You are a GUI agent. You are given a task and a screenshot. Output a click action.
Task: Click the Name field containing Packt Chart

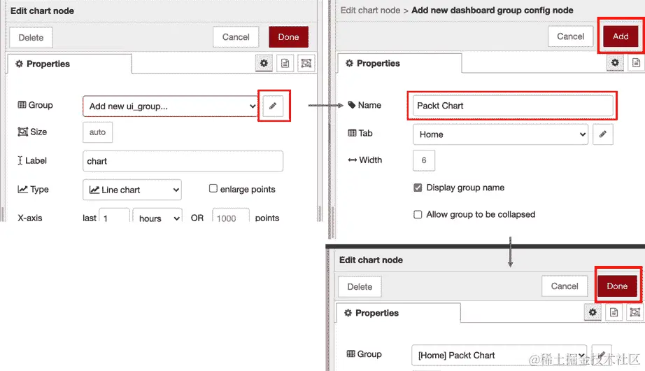tap(512, 106)
